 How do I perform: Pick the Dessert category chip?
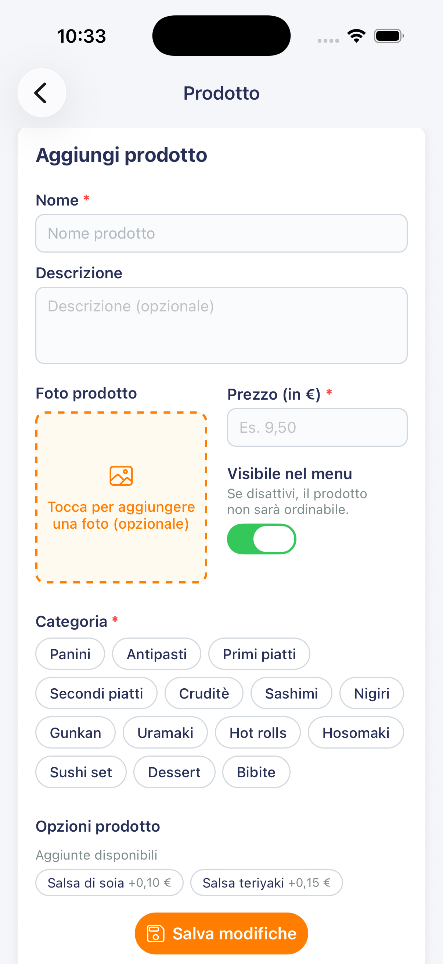174,772
